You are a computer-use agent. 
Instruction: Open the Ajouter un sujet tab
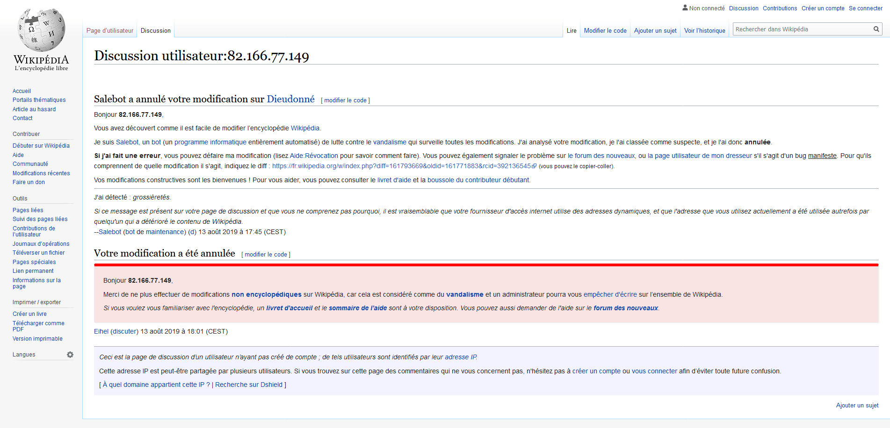(x=655, y=30)
